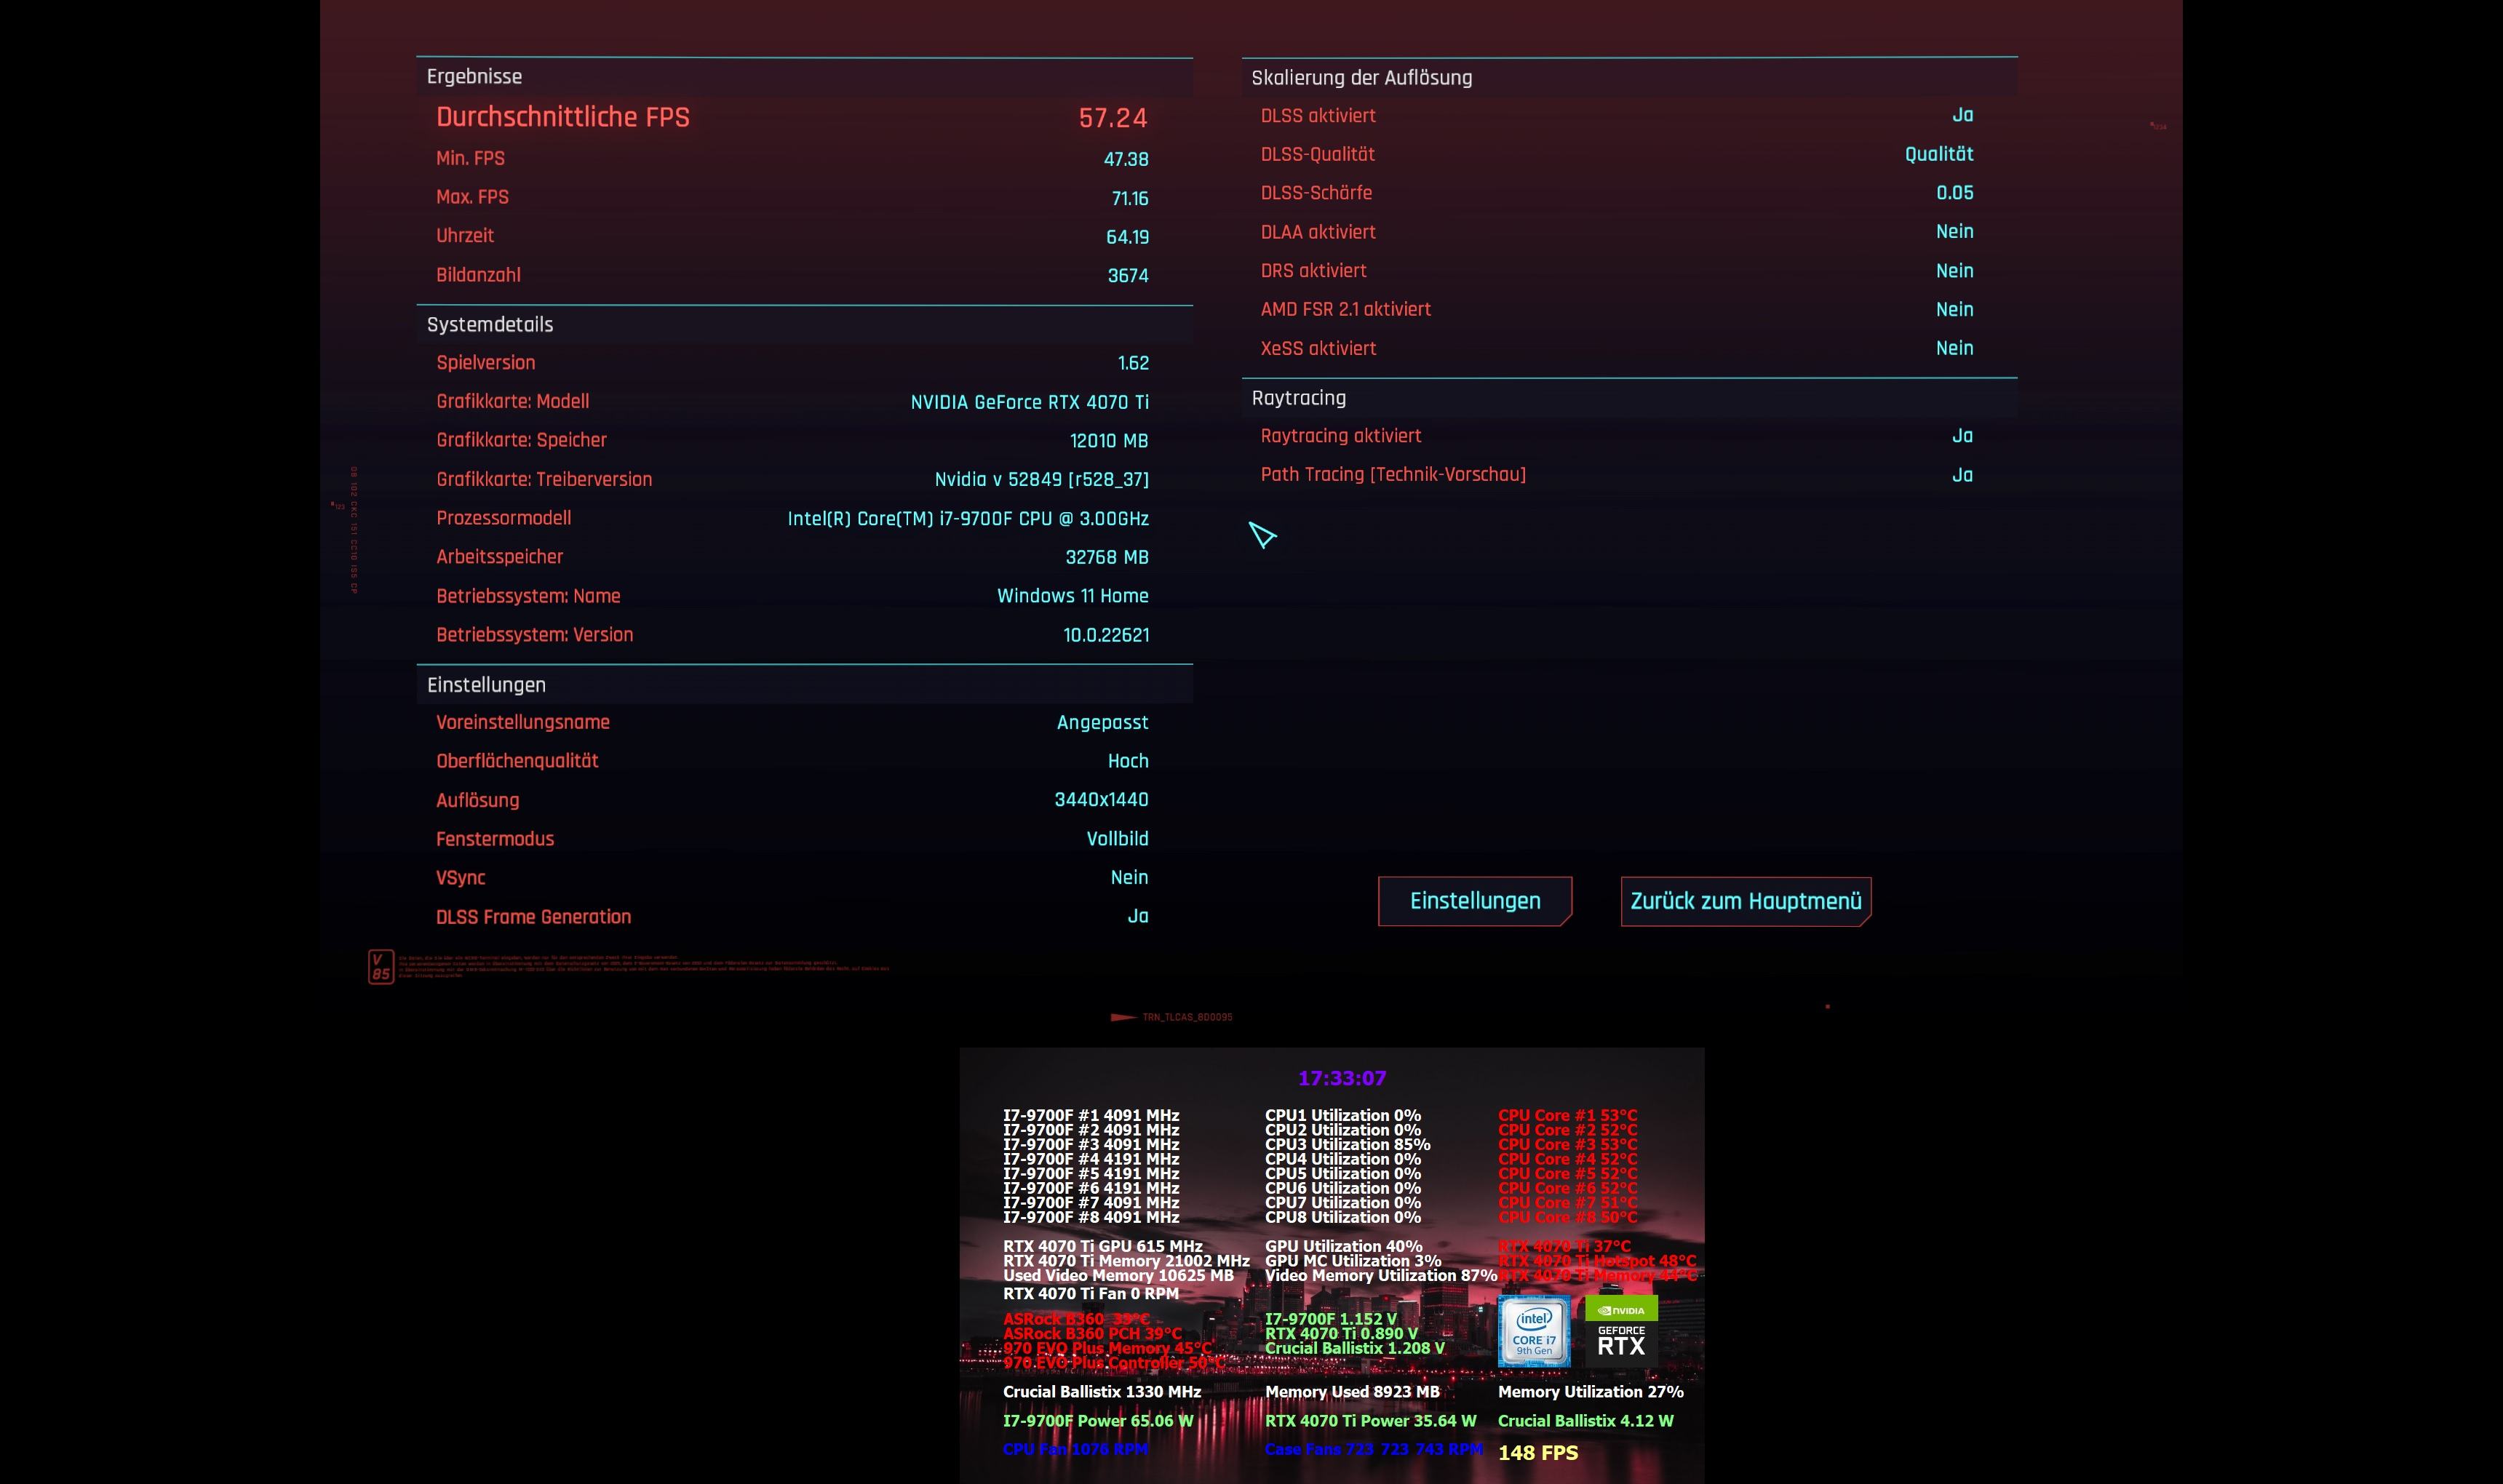Click Arbeitsspeicher value 32768 MB
The width and height of the screenshot is (2503, 1484).
[1107, 557]
